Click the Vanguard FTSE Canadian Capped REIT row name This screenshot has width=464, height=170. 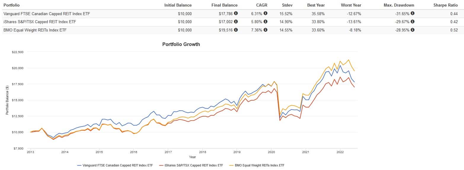[x=43, y=13]
